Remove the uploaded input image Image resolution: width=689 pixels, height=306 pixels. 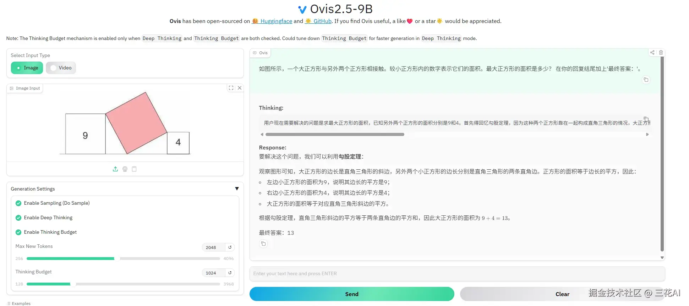240,88
